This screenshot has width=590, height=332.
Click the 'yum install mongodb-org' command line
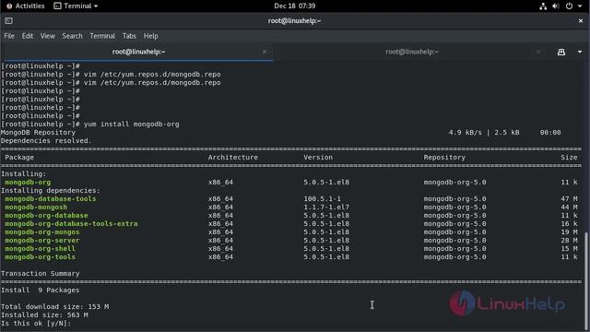[x=131, y=125]
